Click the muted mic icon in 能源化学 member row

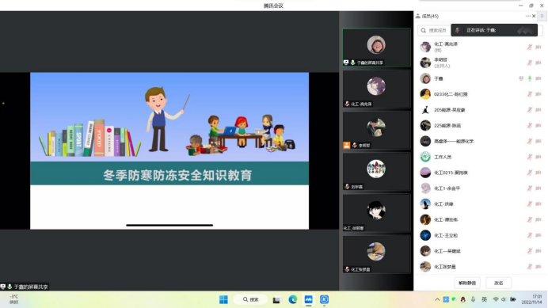tap(530, 141)
